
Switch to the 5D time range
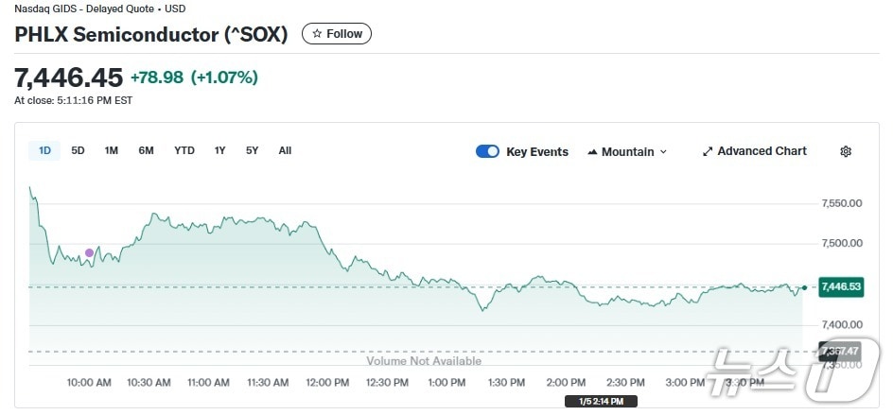tap(78, 150)
